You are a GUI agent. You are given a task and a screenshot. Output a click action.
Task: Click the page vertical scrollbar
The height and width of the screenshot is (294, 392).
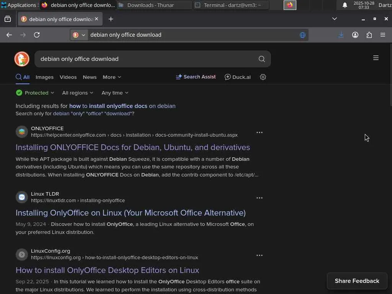(x=391, y=75)
